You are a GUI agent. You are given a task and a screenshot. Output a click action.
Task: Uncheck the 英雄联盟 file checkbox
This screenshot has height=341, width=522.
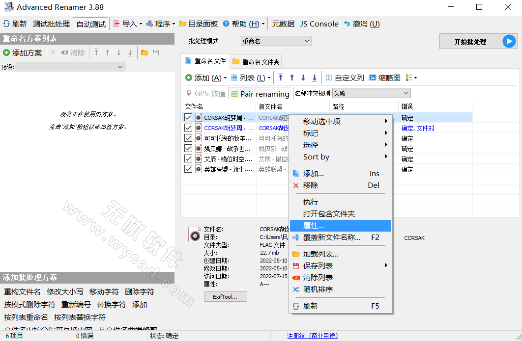tap(188, 169)
